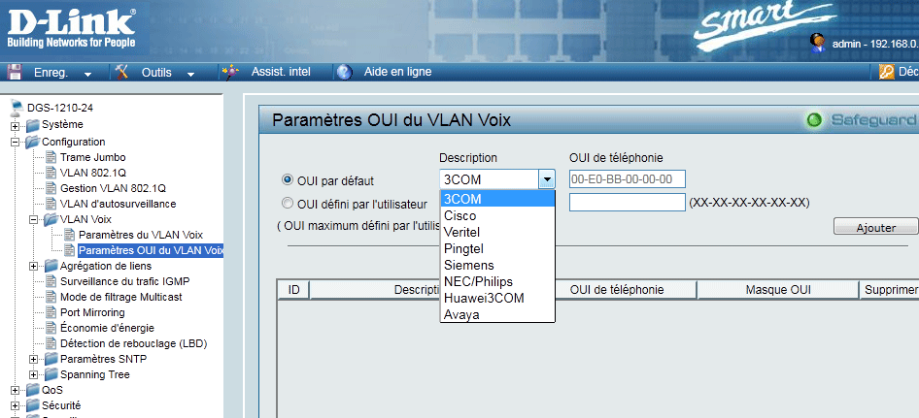Click the question mark help icon
The height and width of the screenshot is (418, 919).
(x=345, y=72)
